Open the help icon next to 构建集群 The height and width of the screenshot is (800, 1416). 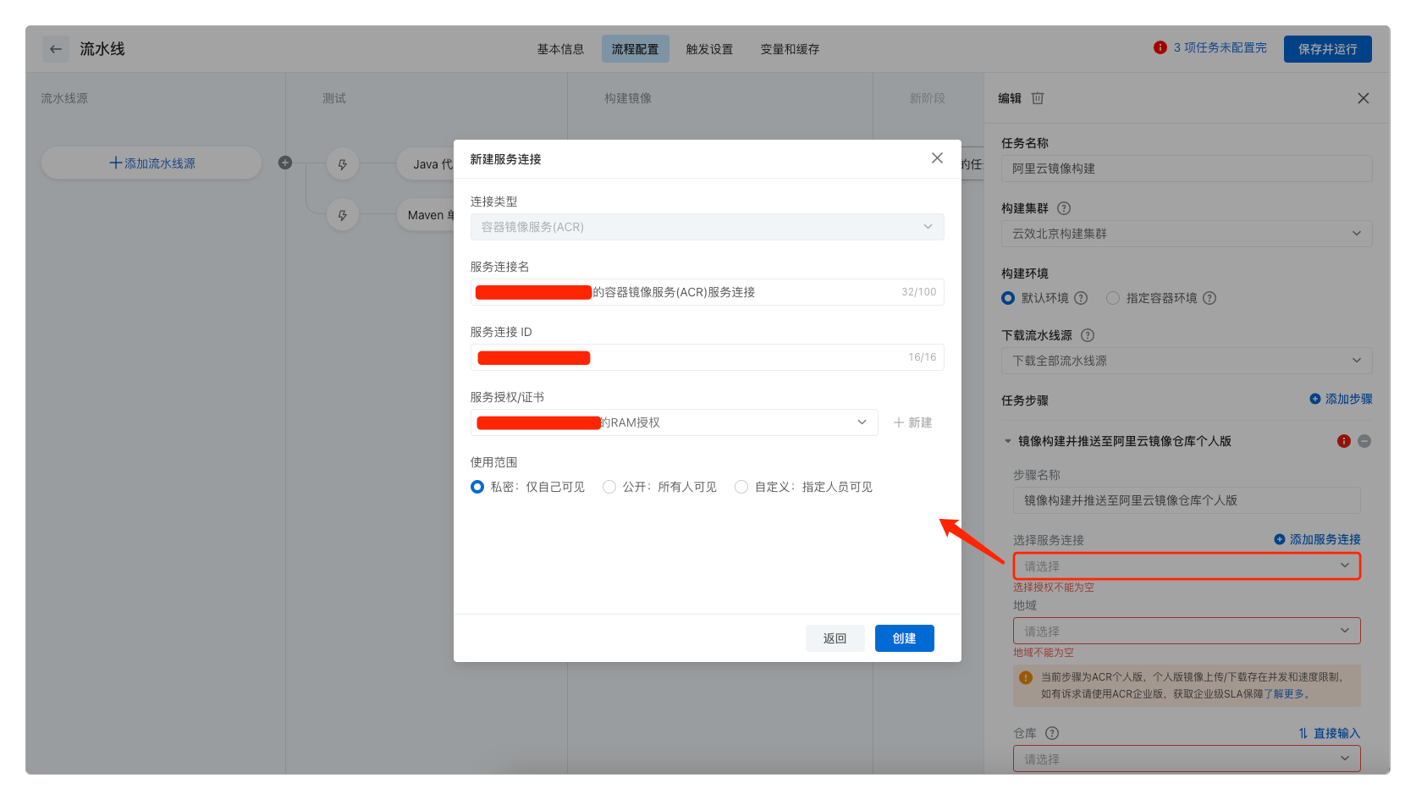pyautogui.click(x=1064, y=208)
